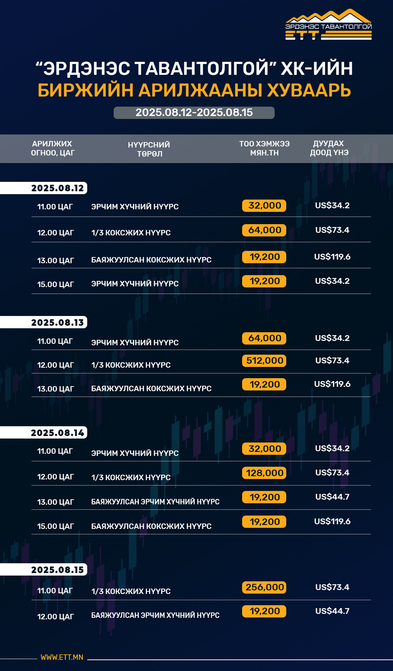Open the WWW.ETT.MN website link
393x671 pixels.
[62, 657]
